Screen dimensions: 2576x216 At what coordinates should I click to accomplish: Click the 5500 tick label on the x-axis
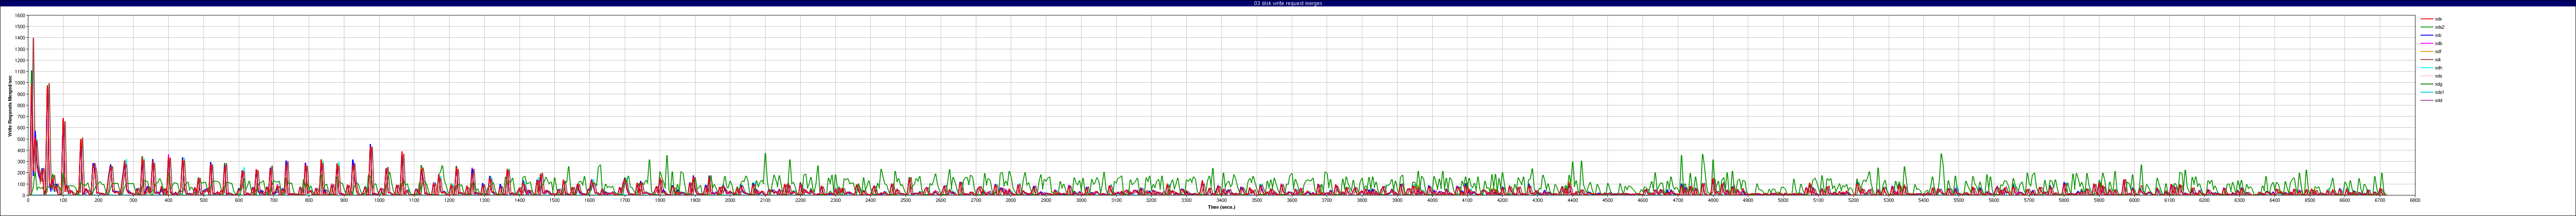pyautogui.click(x=1959, y=201)
